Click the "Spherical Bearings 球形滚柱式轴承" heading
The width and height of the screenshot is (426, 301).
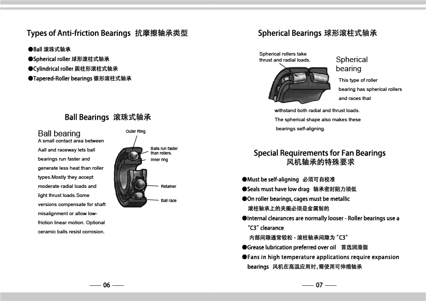point(317,33)
